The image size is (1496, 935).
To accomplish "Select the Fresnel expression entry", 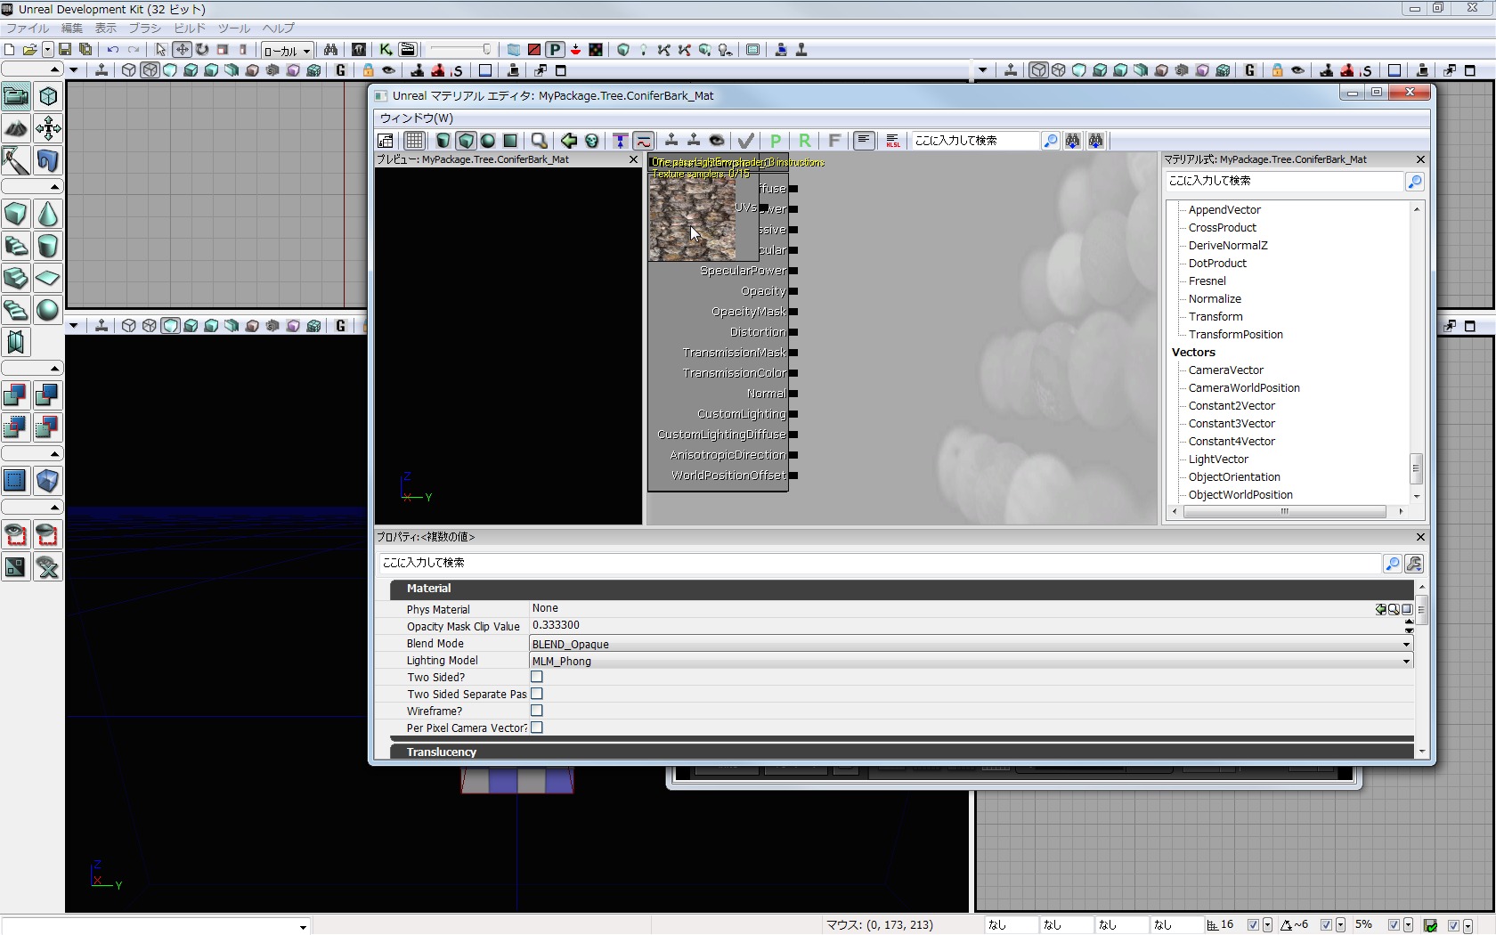I will coord(1207,281).
